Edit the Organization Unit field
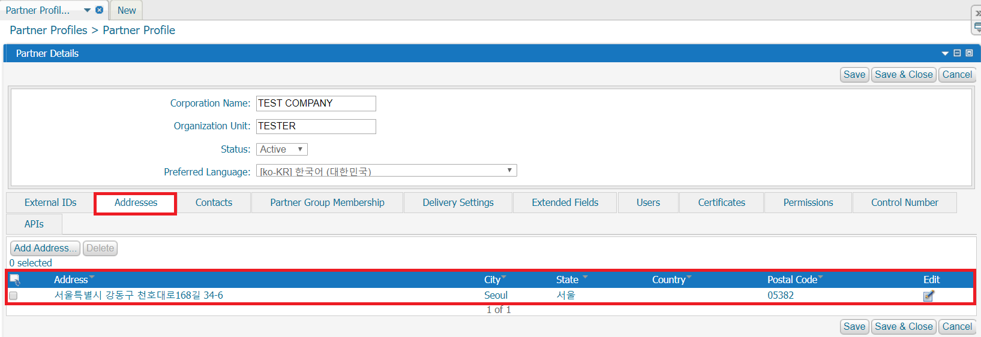This screenshot has height=337, width=981. click(x=316, y=126)
